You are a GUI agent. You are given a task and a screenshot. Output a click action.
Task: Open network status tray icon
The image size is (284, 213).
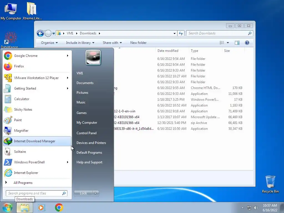coord(249,208)
